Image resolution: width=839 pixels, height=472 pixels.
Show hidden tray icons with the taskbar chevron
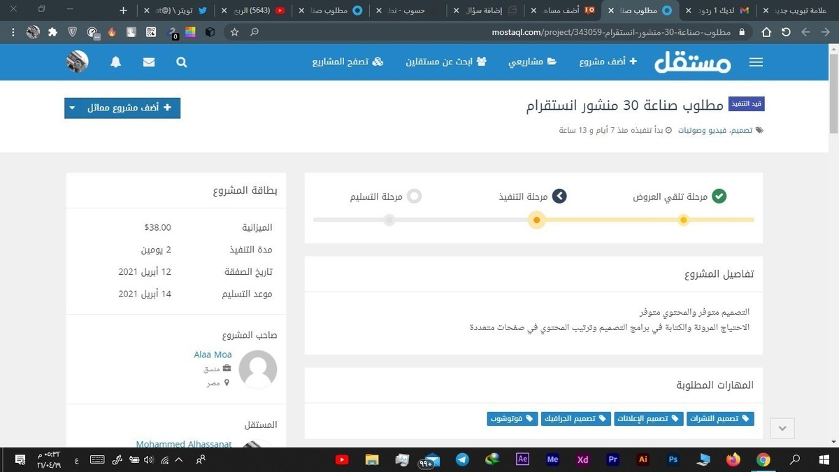point(180,459)
